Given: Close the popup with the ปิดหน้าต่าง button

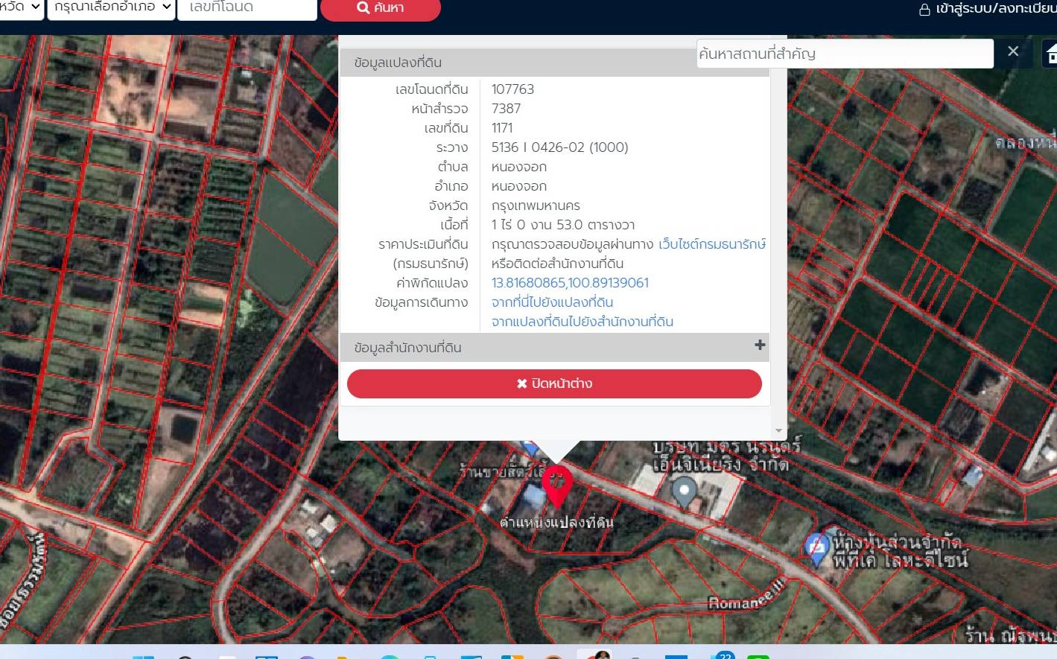Looking at the screenshot, I should (554, 383).
